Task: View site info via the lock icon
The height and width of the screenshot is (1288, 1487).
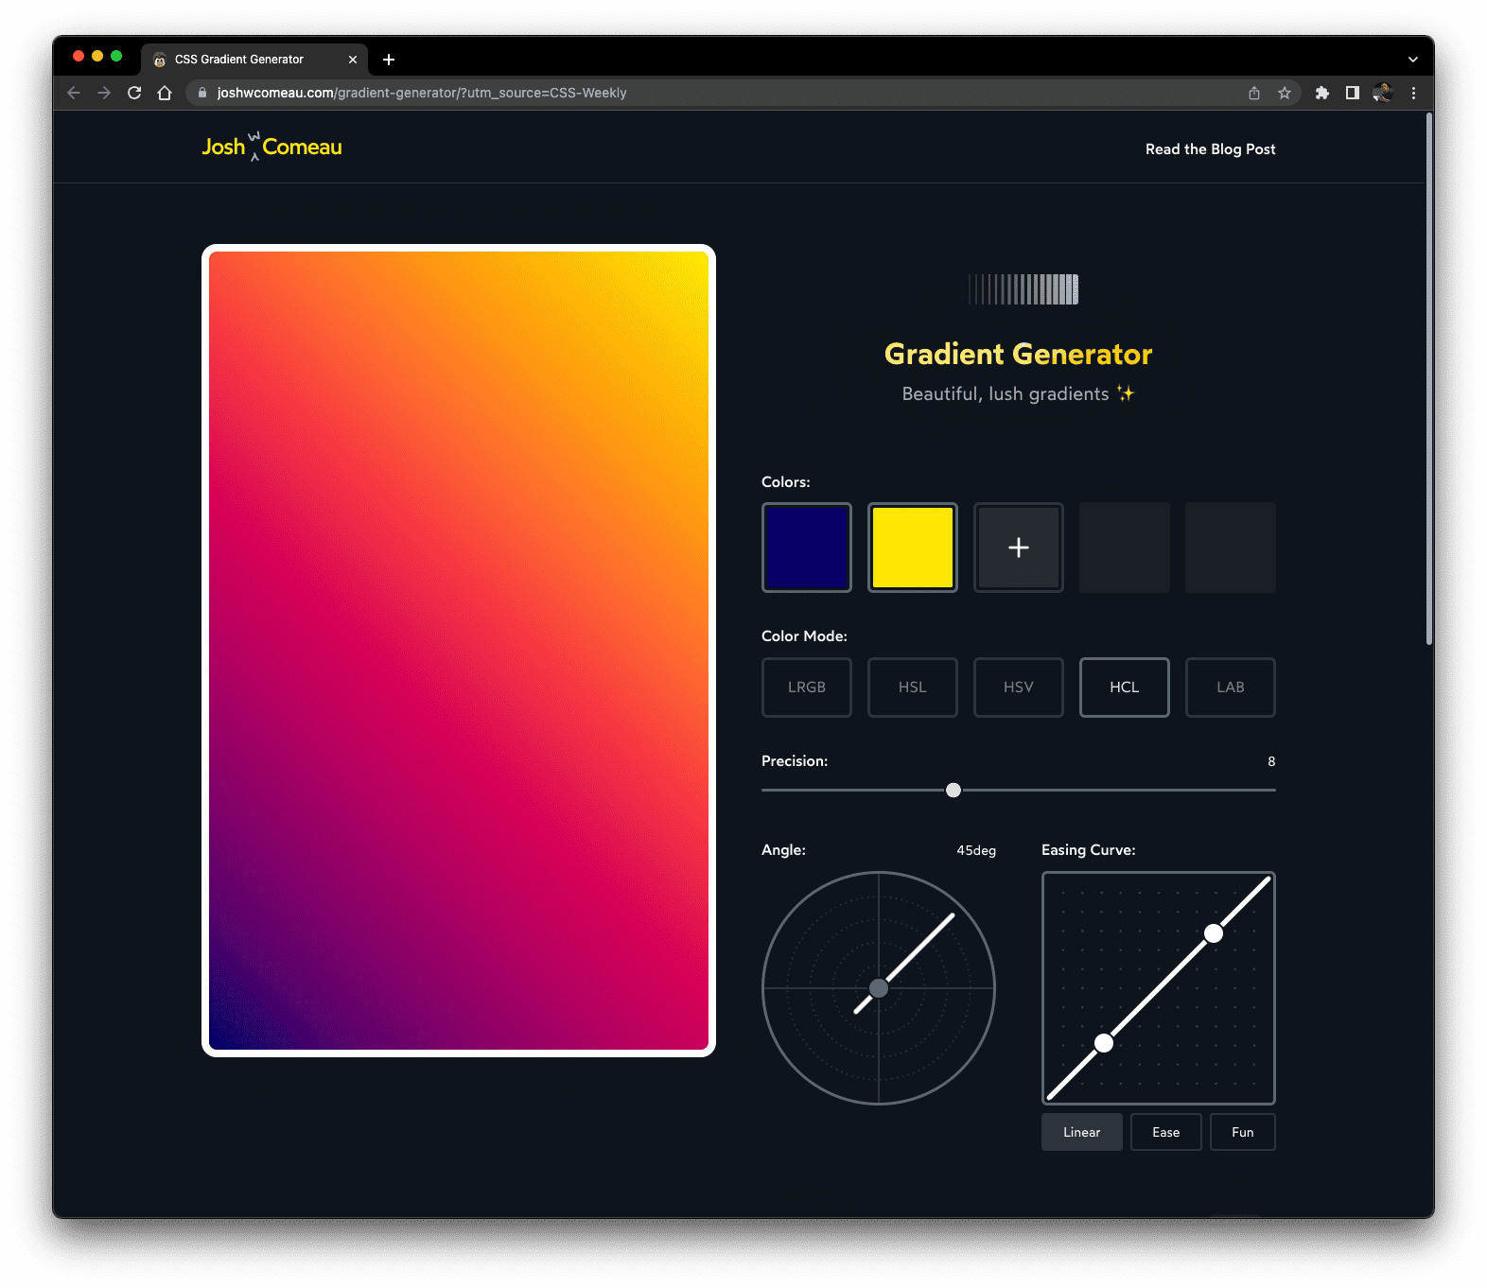Action: (201, 93)
